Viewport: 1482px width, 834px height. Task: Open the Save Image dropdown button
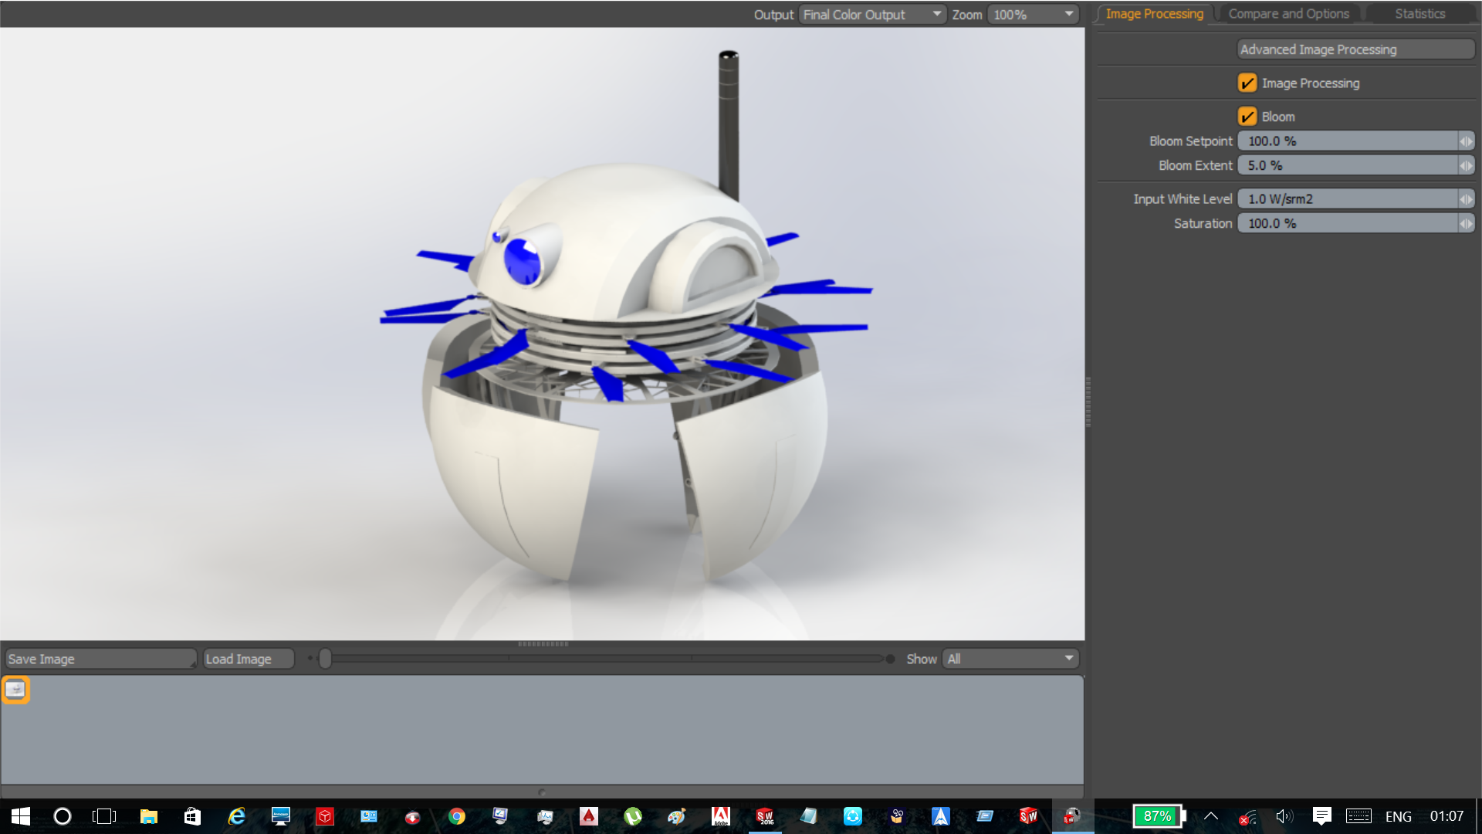[x=101, y=659]
